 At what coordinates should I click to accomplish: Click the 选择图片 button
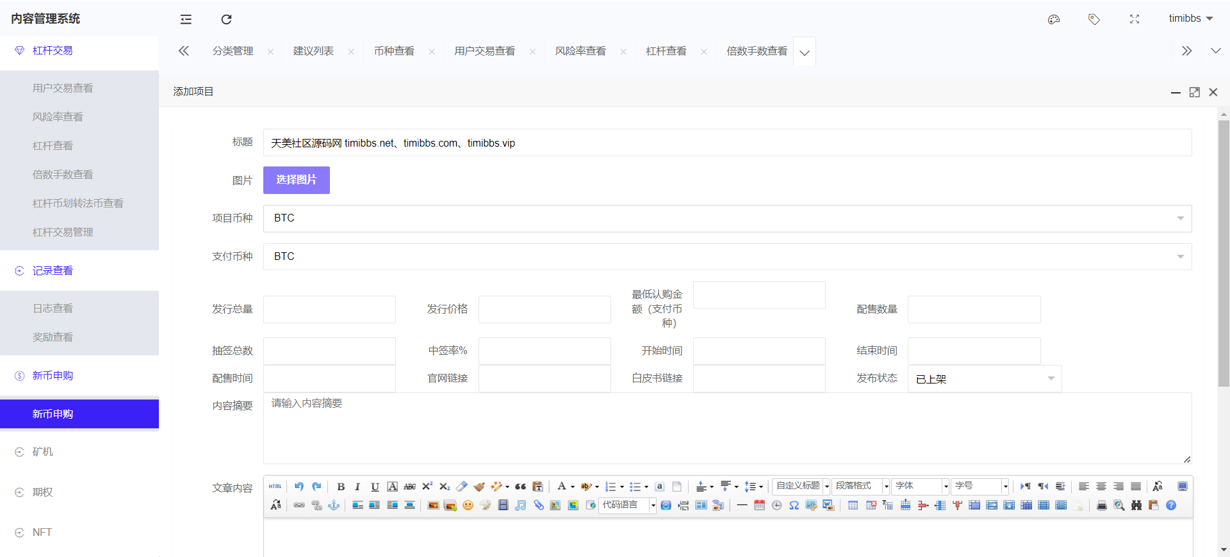point(296,180)
